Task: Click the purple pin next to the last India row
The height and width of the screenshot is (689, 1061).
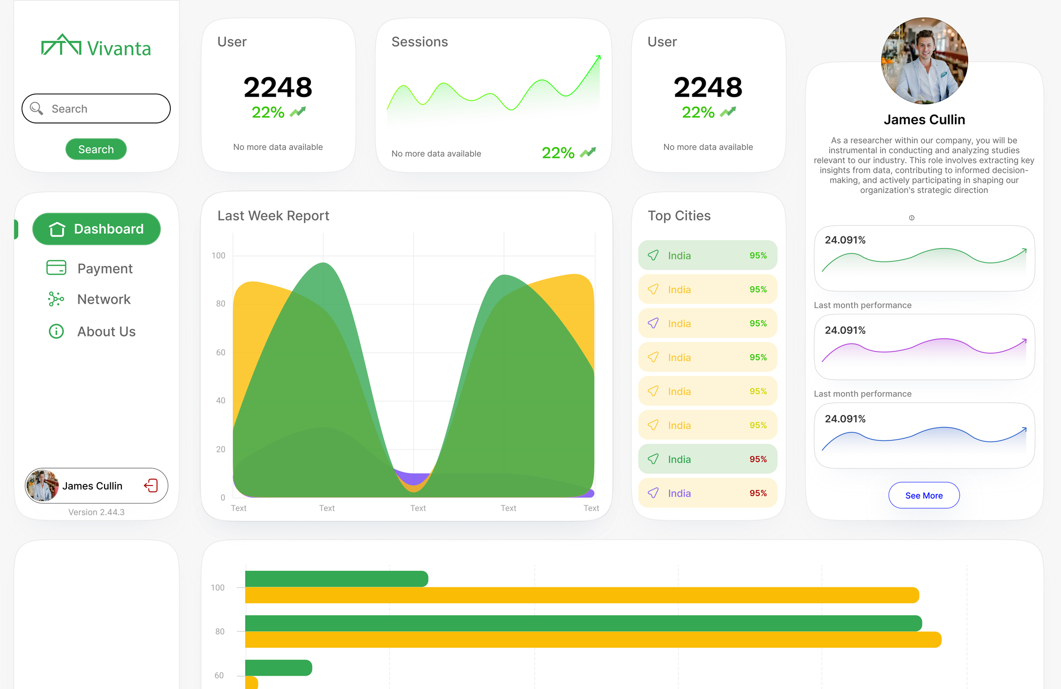Action: (652, 493)
